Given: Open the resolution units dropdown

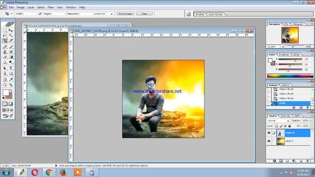Looking at the screenshot, I should 112,14.
